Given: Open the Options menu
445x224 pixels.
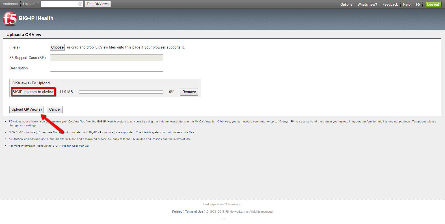Looking at the screenshot, I should 346,5.
